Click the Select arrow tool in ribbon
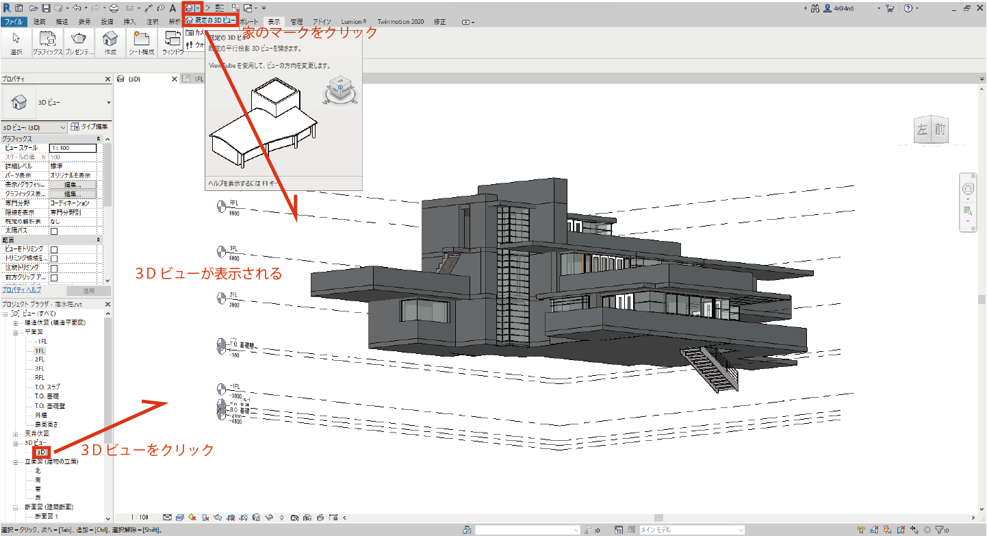 click(16, 42)
